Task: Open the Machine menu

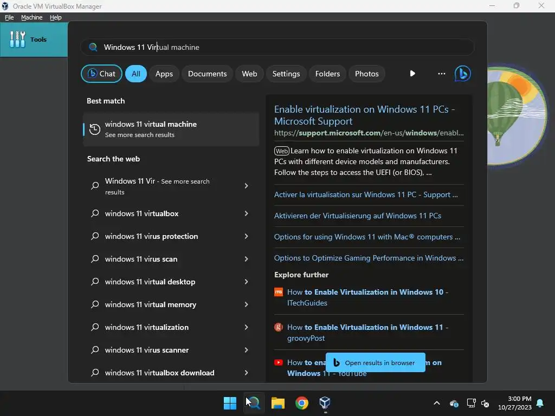Action: click(x=31, y=17)
